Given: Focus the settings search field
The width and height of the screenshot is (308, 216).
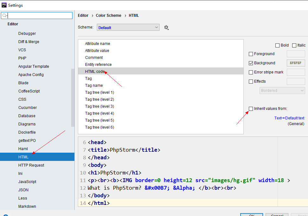Looking at the screenshot, I should pos(37,16).
